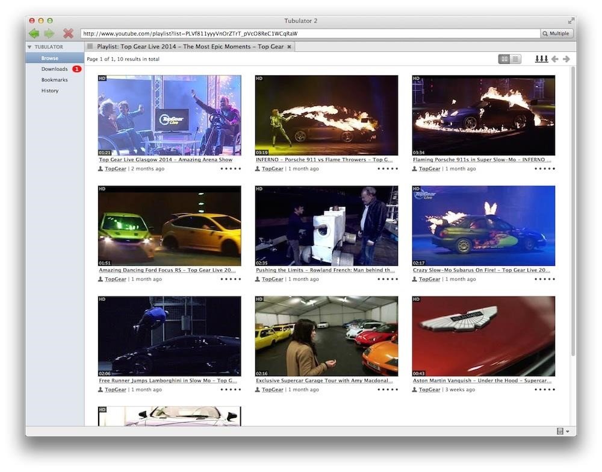Select the Playlist: Top Gear Live 2014 tab
The image size is (602, 472).
tap(190, 46)
